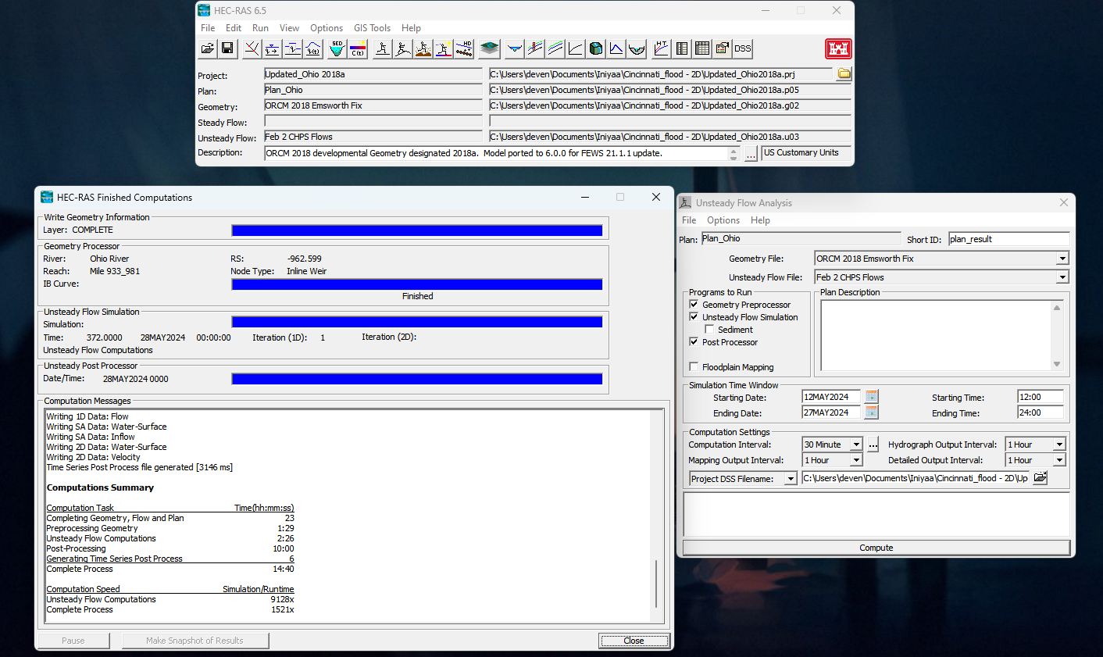This screenshot has height=657, width=1103.
Task: Open the Starting Date calendar picker
Action: [x=872, y=397]
